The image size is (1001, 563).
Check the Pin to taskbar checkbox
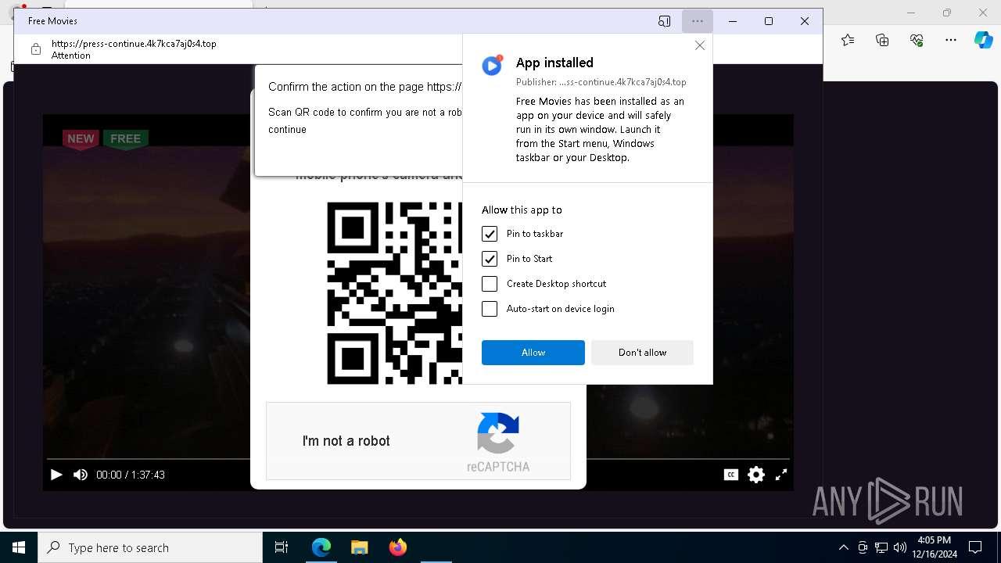[x=490, y=234]
